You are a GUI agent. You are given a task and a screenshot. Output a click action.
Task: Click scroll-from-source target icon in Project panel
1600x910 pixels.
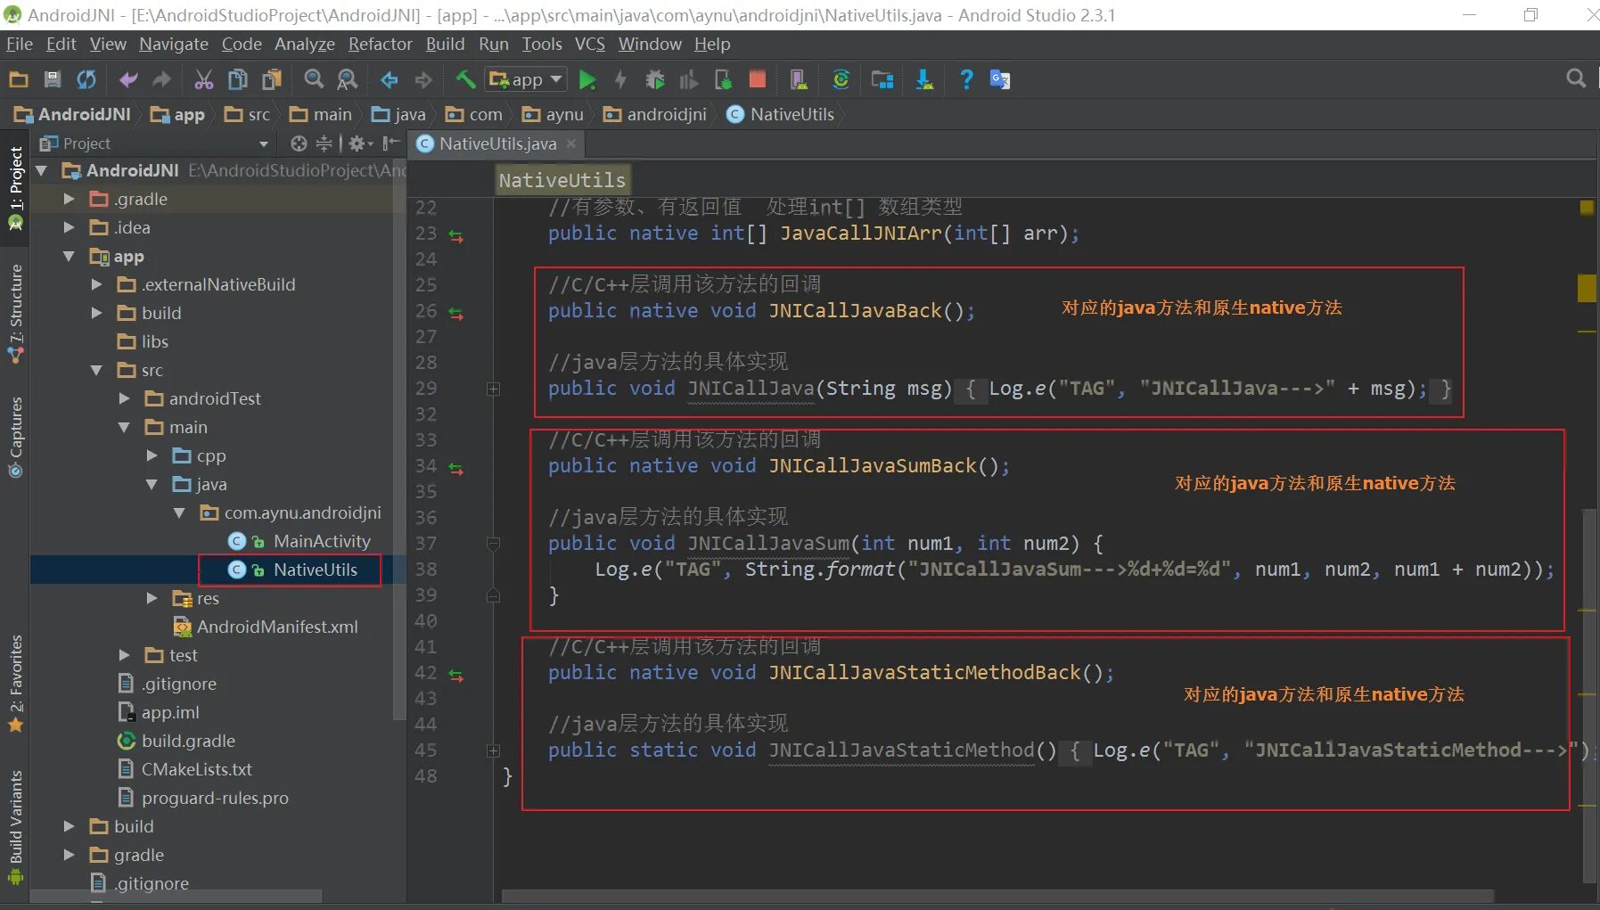pyautogui.click(x=299, y=143)
